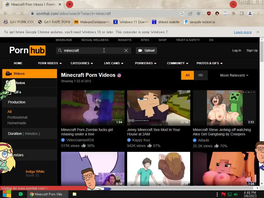Open the Windows Start button
The height and width of the screenshot is (198, 264).
pyautogui.click(x=7, y=194)
